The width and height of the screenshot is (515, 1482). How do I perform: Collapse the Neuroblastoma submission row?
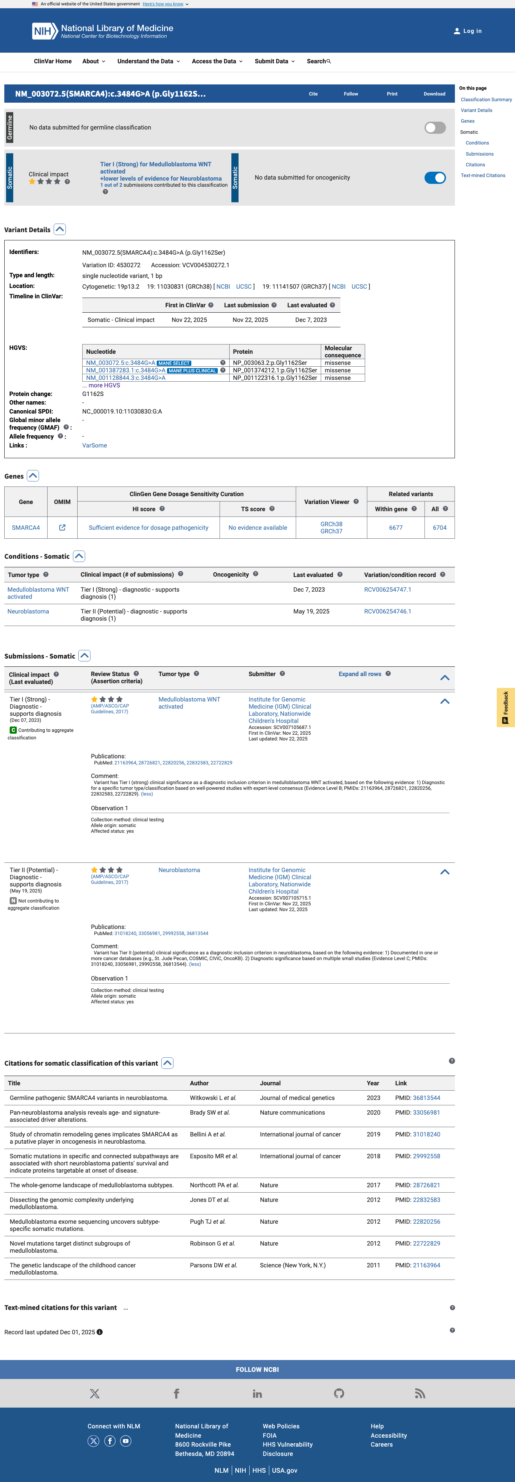pyautogui.click(x=445, y=872)
